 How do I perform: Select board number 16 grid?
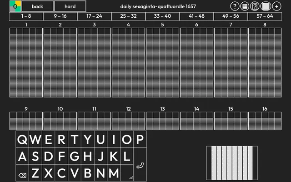click(x=265, y=121)
